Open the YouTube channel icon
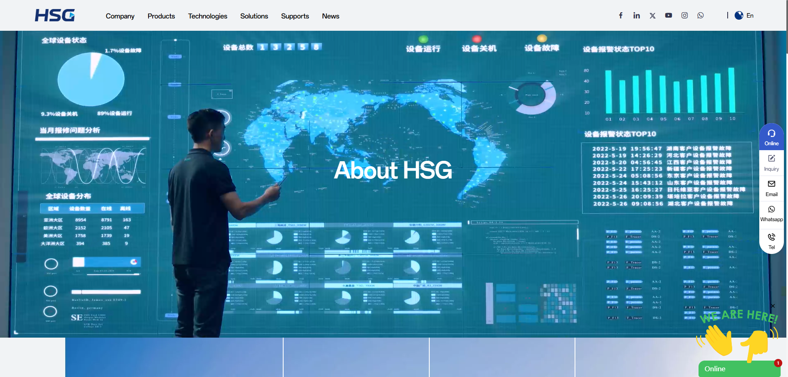This screenshot has height=377, width=788. click(x=669, y=16)
